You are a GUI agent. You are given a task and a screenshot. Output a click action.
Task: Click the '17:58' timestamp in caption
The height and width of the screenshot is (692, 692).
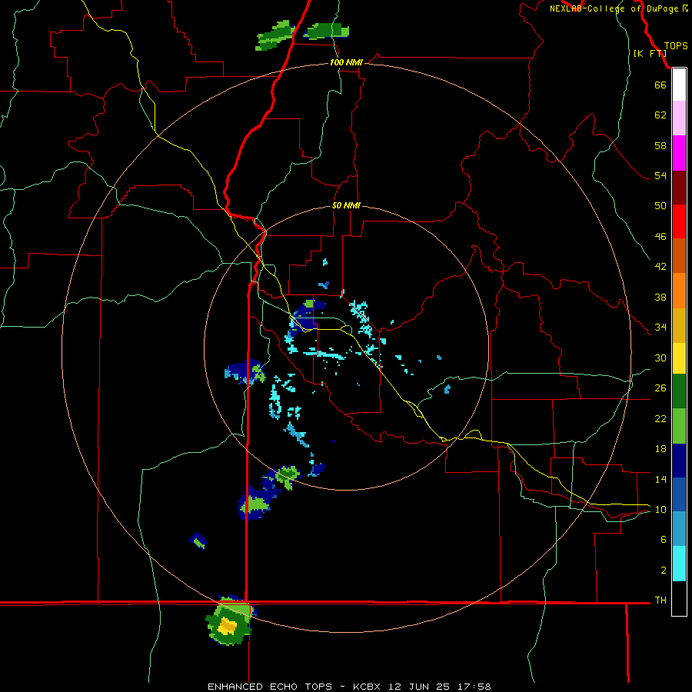[x=474, y=687]
